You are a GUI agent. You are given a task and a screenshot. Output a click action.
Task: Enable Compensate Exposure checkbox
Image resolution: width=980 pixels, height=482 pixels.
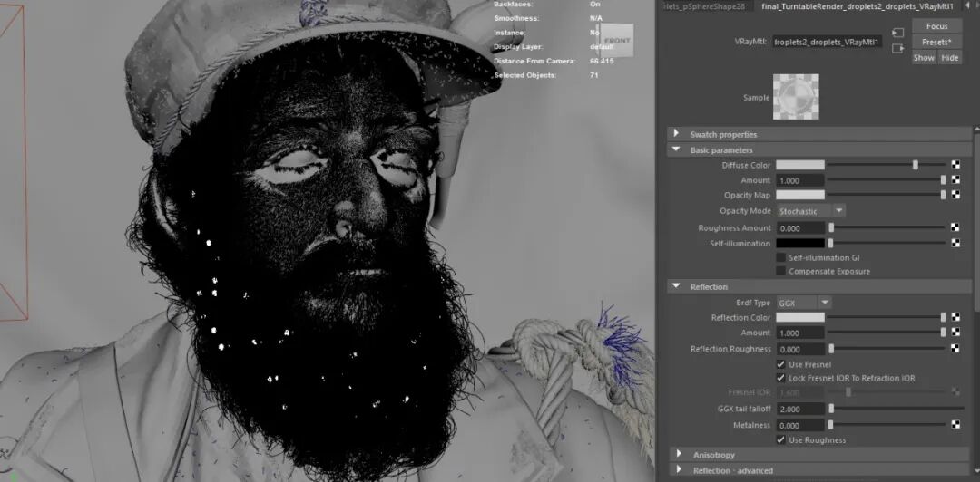[x=780, y=271]
